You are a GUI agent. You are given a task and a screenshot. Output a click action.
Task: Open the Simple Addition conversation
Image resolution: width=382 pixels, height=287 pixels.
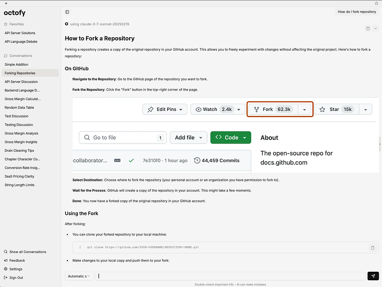[16, 65]
